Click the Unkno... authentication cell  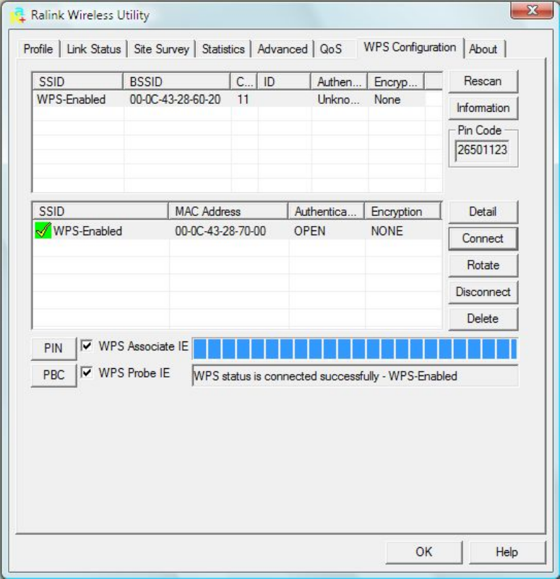click(x=339, y=100)
